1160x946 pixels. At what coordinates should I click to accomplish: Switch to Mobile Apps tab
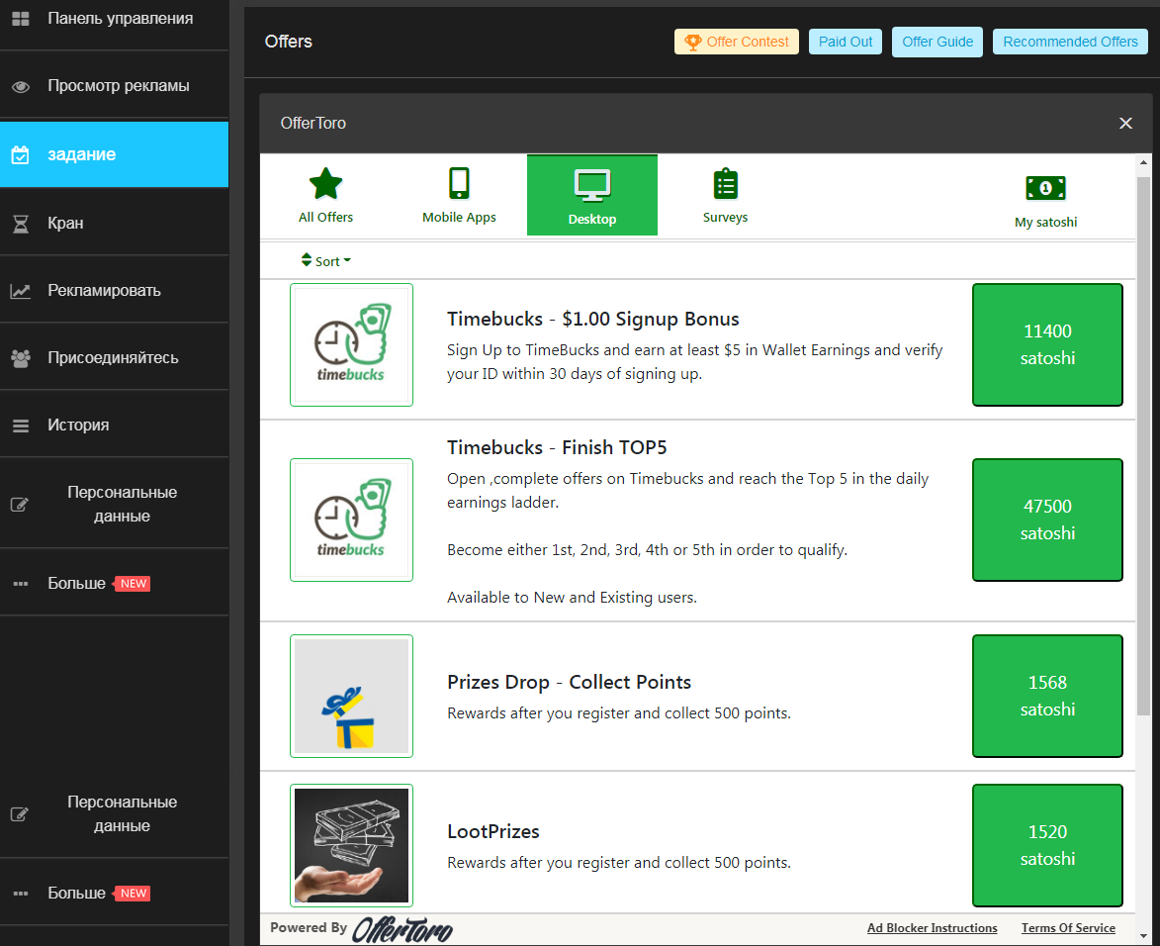pyautogui.click(x=459, y=195)
